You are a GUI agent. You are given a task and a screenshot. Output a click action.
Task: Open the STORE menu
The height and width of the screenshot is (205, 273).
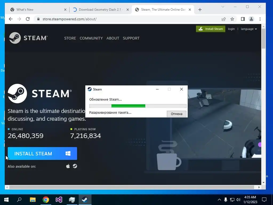pyautogui.click(x=70, y=38)
